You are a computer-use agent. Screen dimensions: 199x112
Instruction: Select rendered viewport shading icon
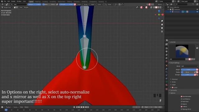160,7
